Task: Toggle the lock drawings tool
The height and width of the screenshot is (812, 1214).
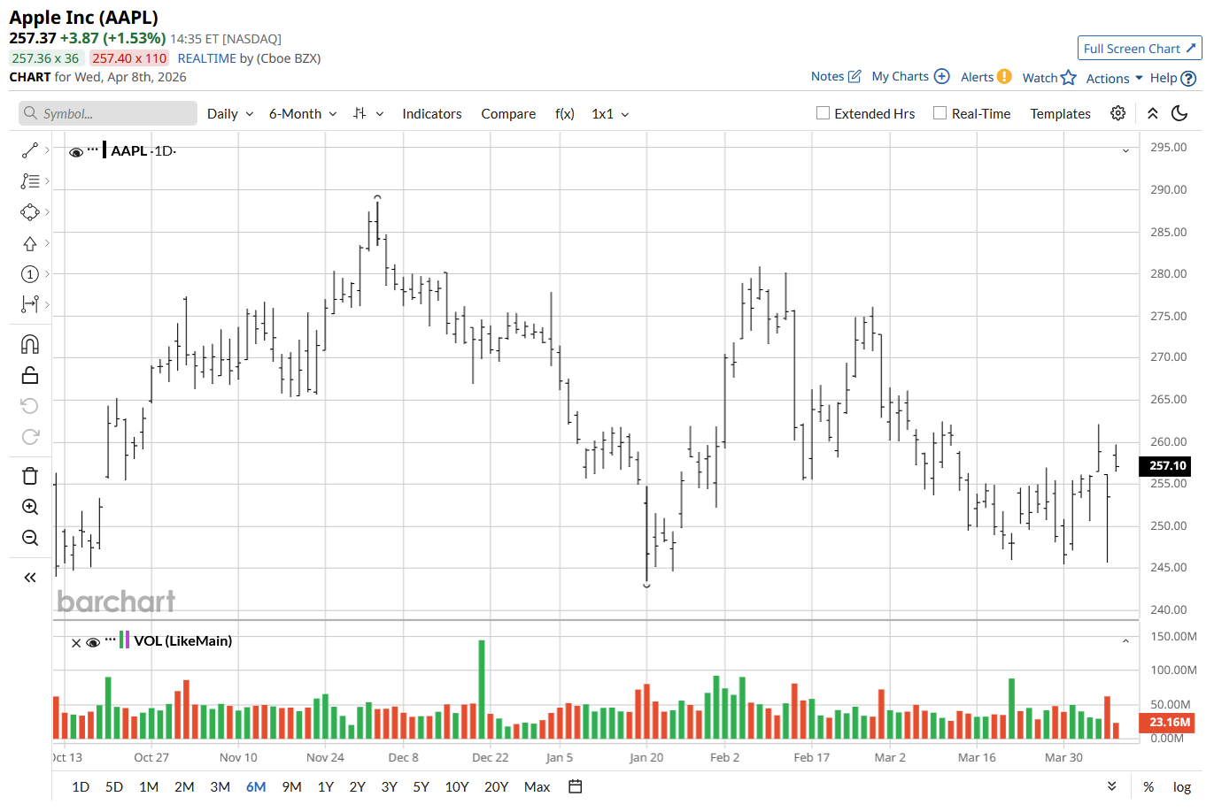Action: 30,375
